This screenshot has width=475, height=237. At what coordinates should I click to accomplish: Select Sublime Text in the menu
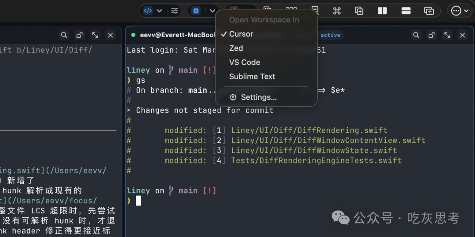pos(252,76)
